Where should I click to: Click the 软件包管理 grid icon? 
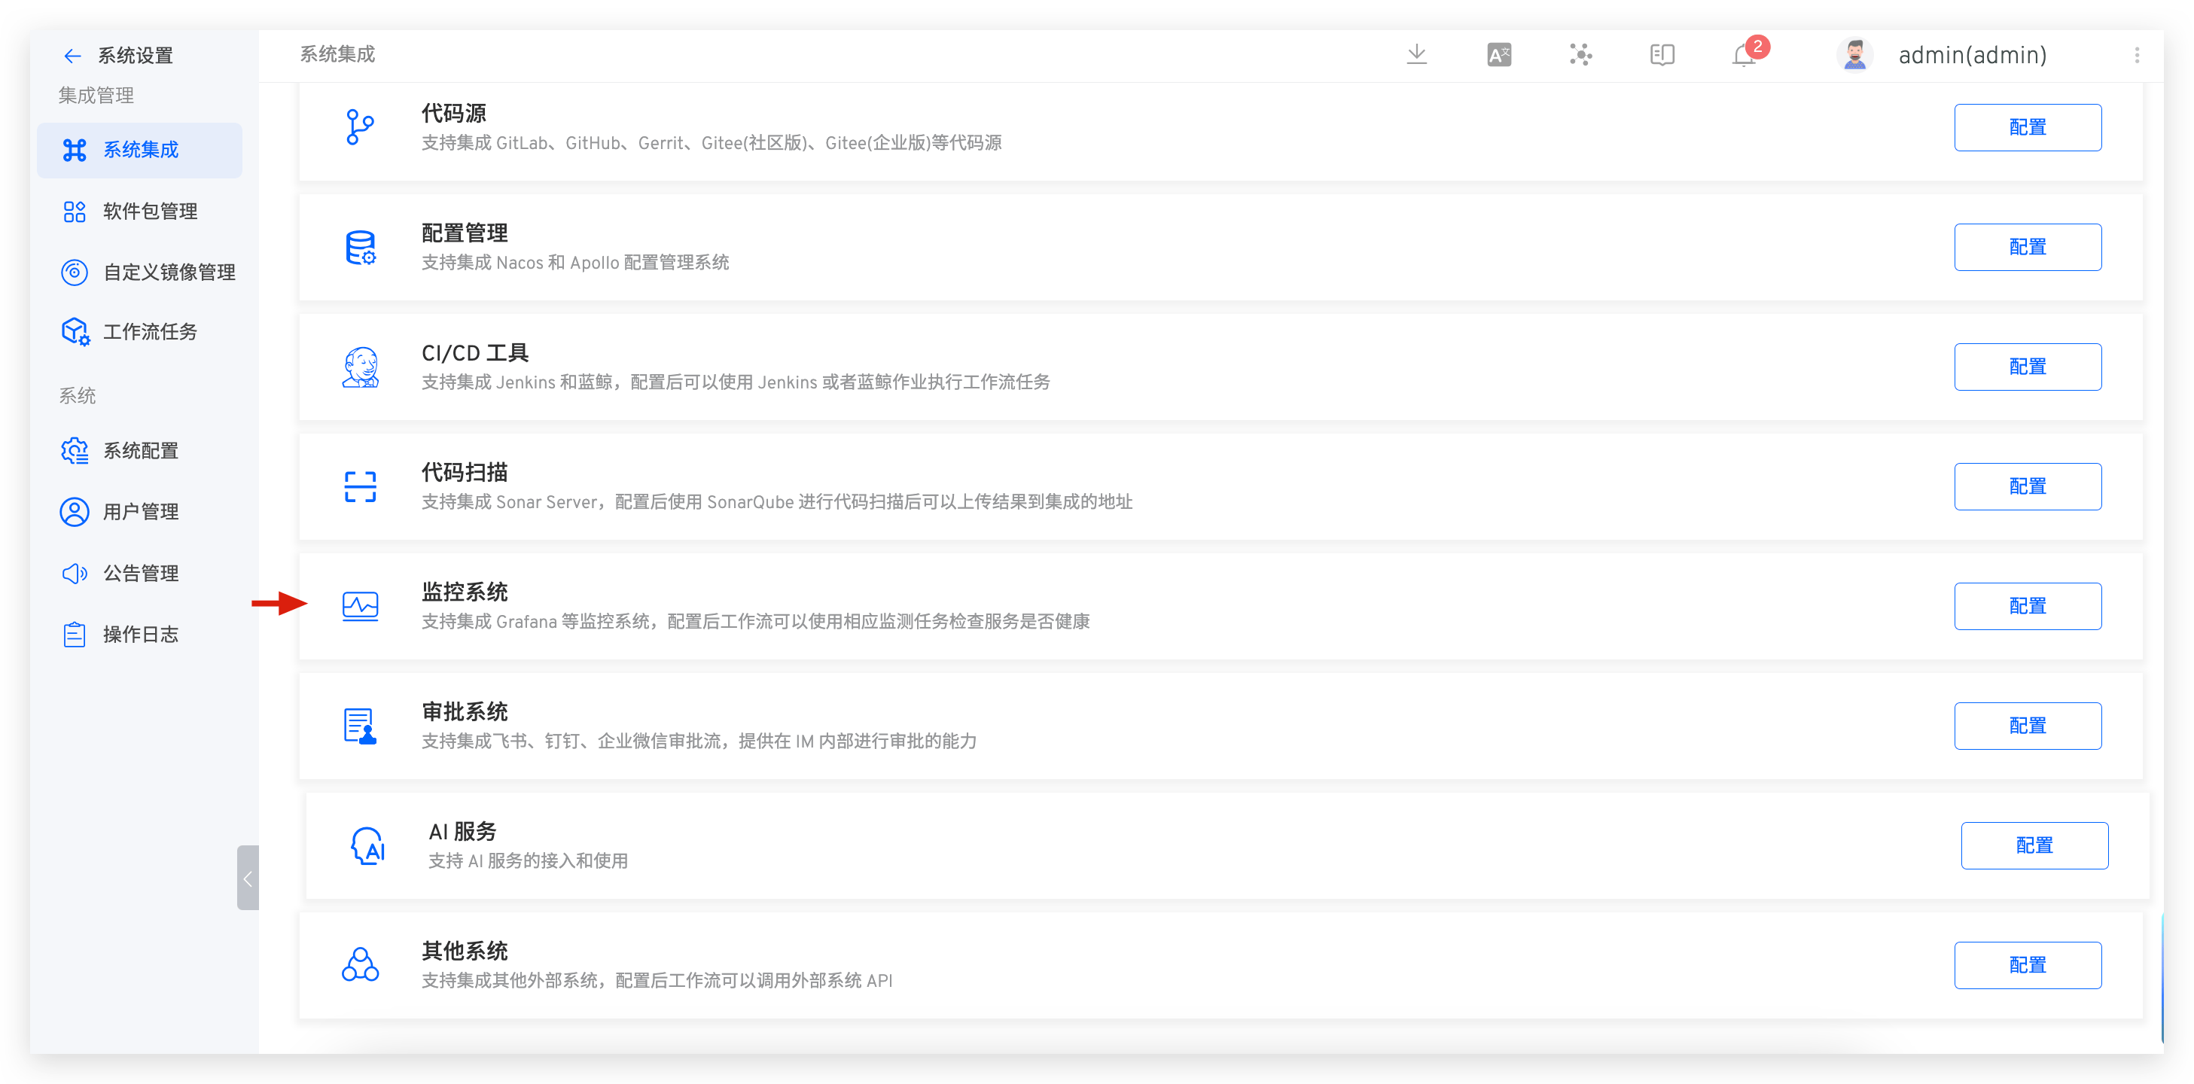pos(75,212)
